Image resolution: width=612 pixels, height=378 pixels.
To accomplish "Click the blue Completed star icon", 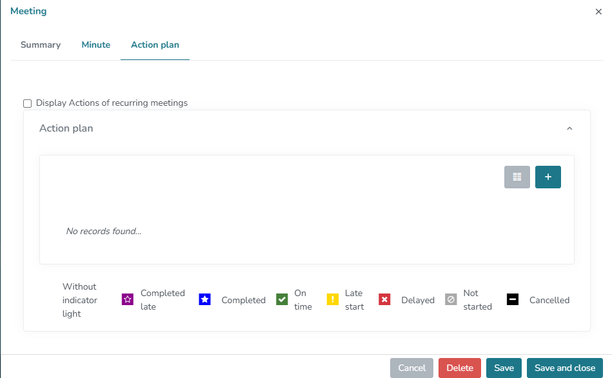I will point(204,299).
